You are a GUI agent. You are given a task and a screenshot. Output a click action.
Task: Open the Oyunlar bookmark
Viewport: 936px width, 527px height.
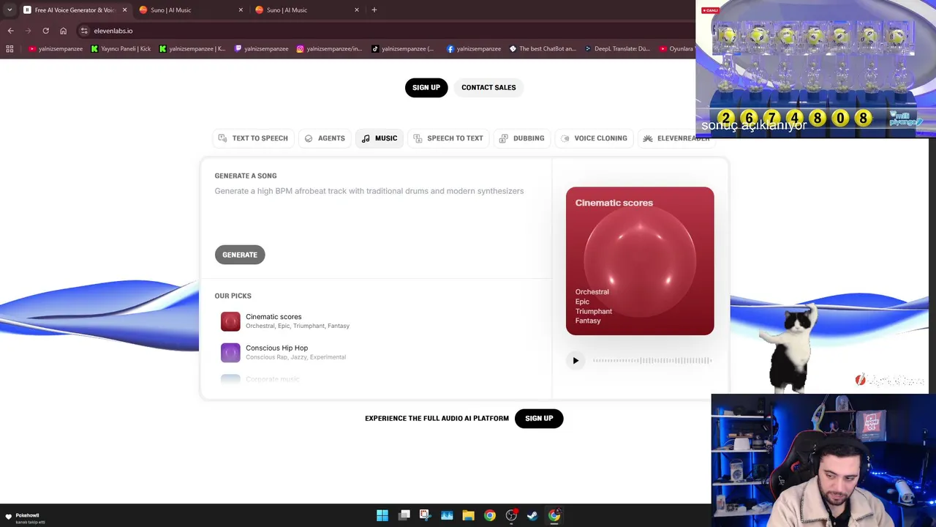tap(676, 49)
